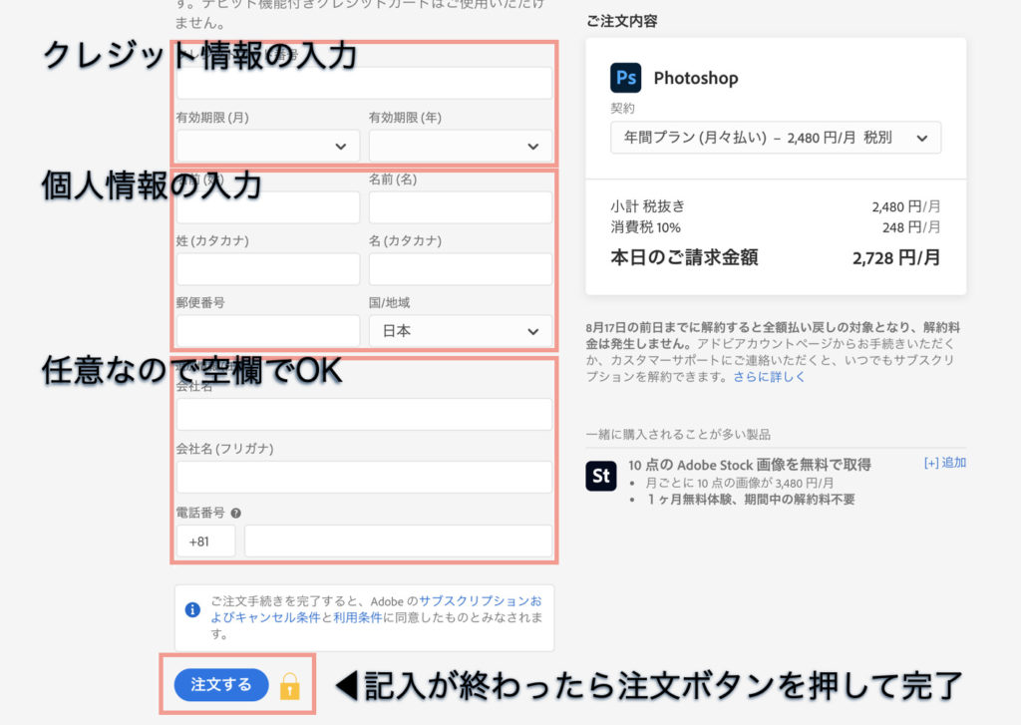
Task: Click the 小計 税抜き label
Action: (x=648, y=206)
